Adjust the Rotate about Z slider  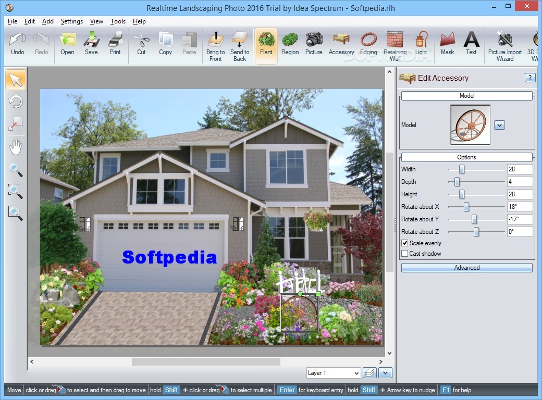click(476, 231)
